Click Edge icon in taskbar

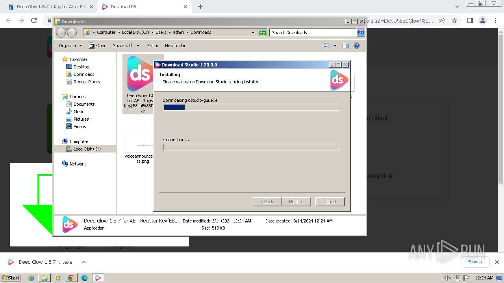(x=85, y=278)
